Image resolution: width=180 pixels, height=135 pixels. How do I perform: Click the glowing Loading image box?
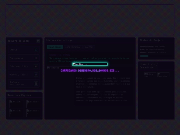coord(90,64)
